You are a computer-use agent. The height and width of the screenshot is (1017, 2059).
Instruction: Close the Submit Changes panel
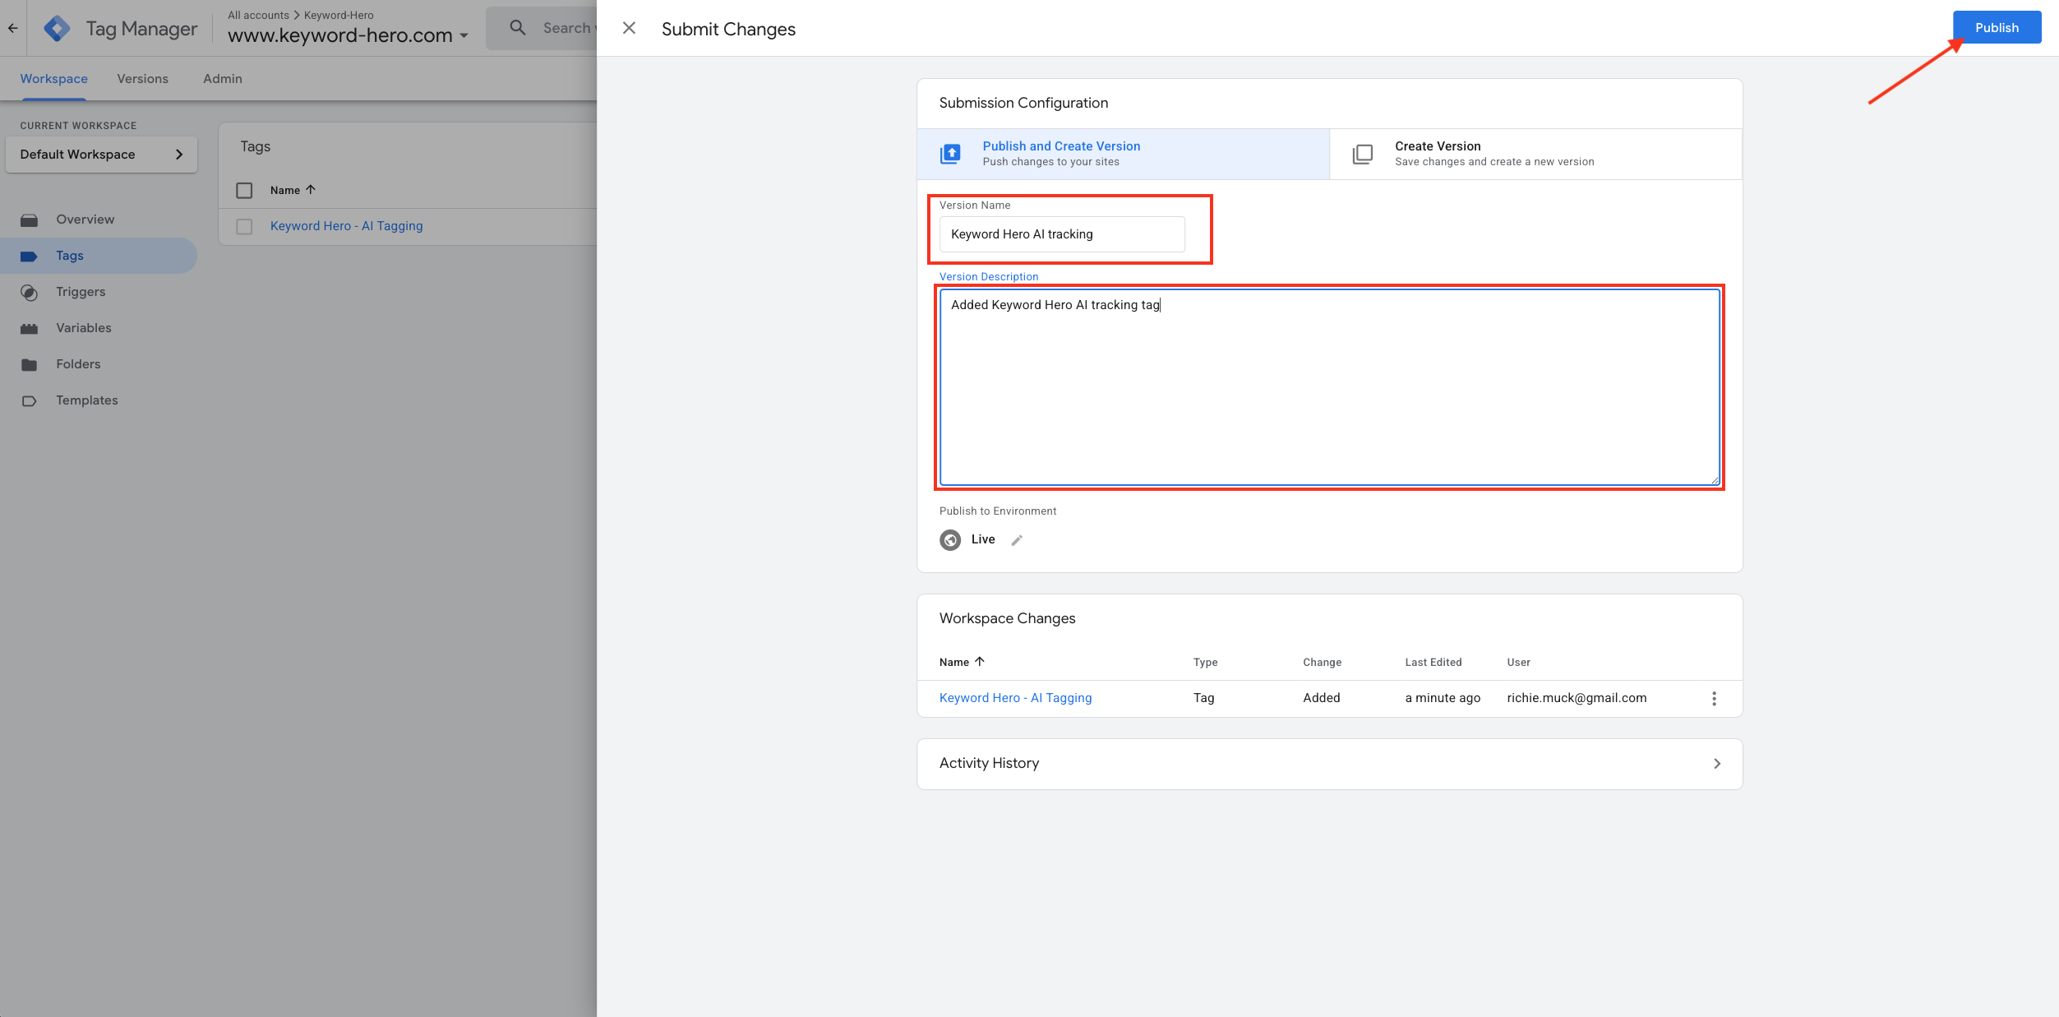point(629,28)
